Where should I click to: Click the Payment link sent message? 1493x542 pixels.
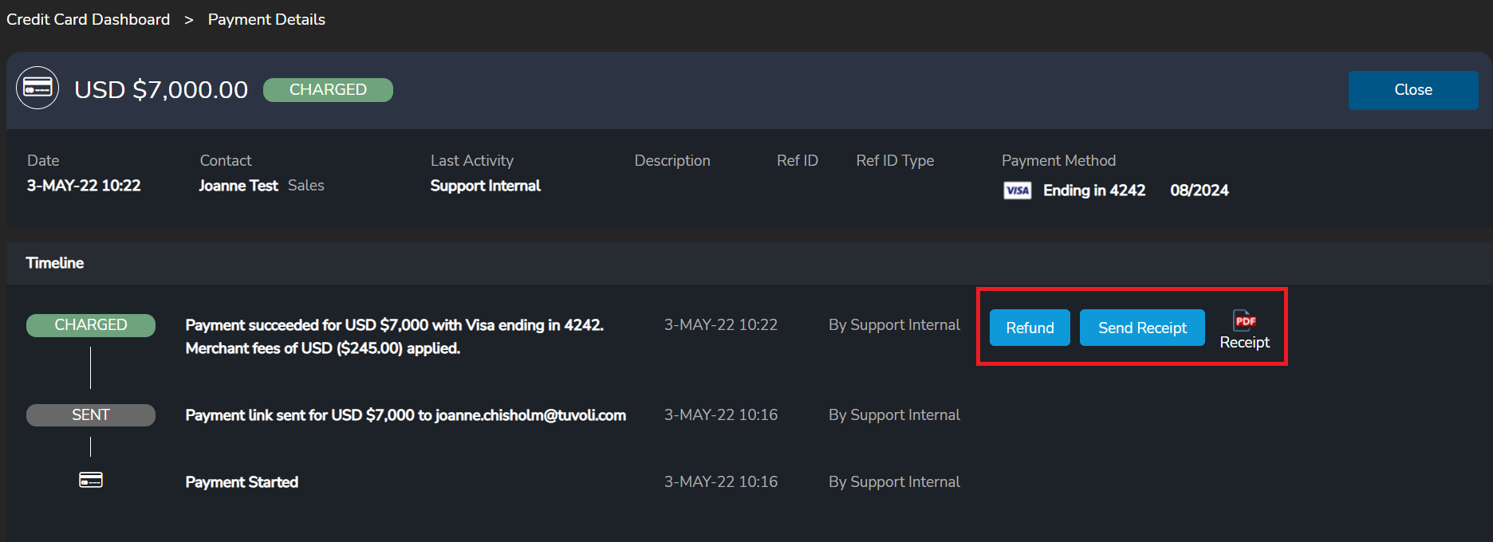tap(405, 415)
